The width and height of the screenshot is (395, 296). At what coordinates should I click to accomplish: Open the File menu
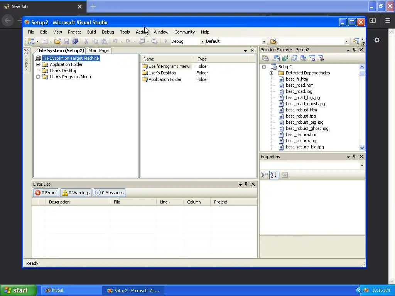coord(31,32)
